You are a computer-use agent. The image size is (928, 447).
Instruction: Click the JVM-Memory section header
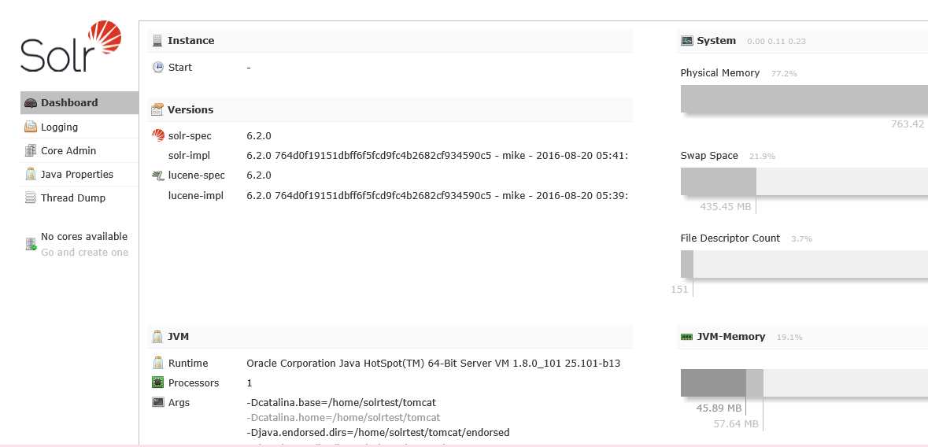coord(803,336)
